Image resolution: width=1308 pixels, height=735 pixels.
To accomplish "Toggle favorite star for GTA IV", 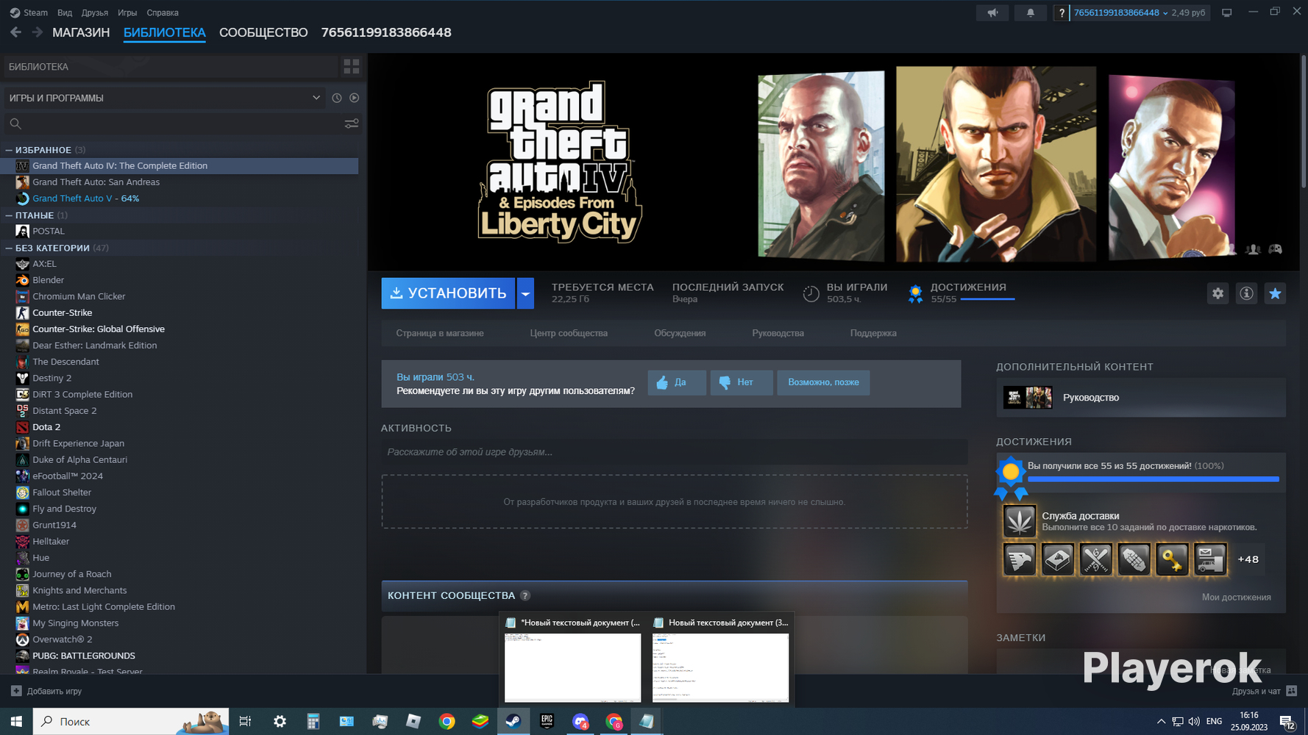I will coord(1275,293).
